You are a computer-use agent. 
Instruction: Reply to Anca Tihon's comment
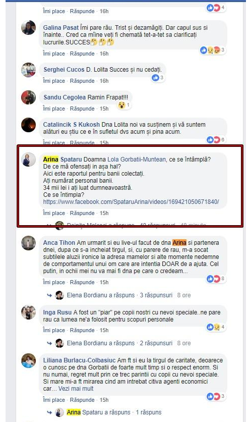pos(82,282)
